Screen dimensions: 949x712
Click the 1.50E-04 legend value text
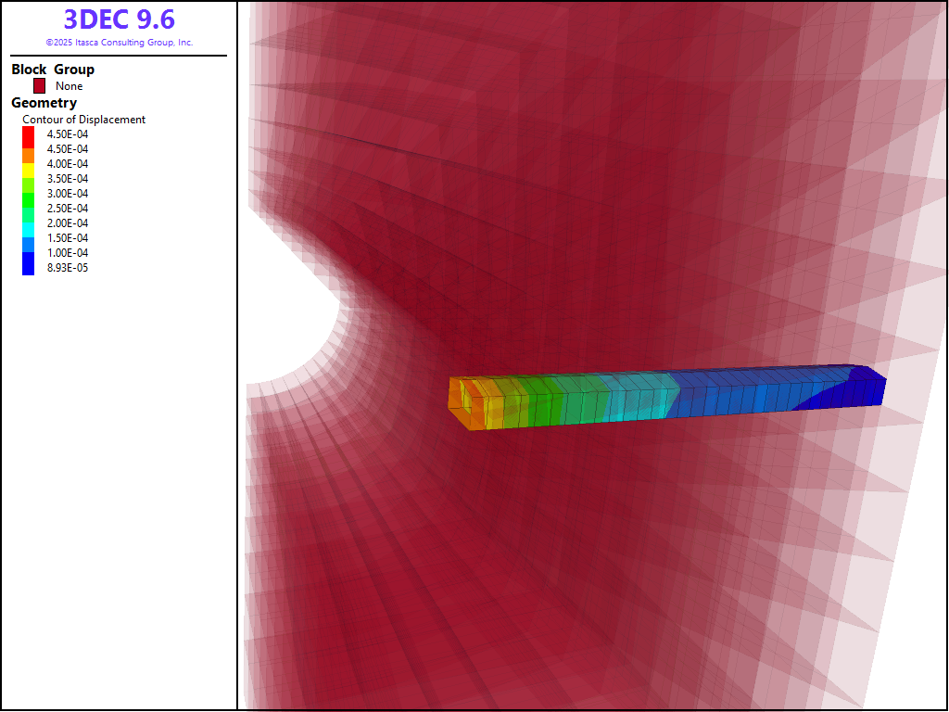68,238
